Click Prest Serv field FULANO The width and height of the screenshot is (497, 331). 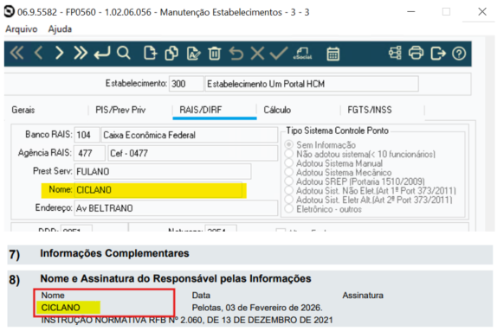pyautogui.click(x=163, y=171)
